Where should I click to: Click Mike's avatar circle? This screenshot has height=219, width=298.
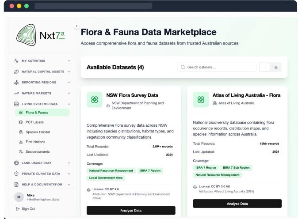(x=19, y=197)
